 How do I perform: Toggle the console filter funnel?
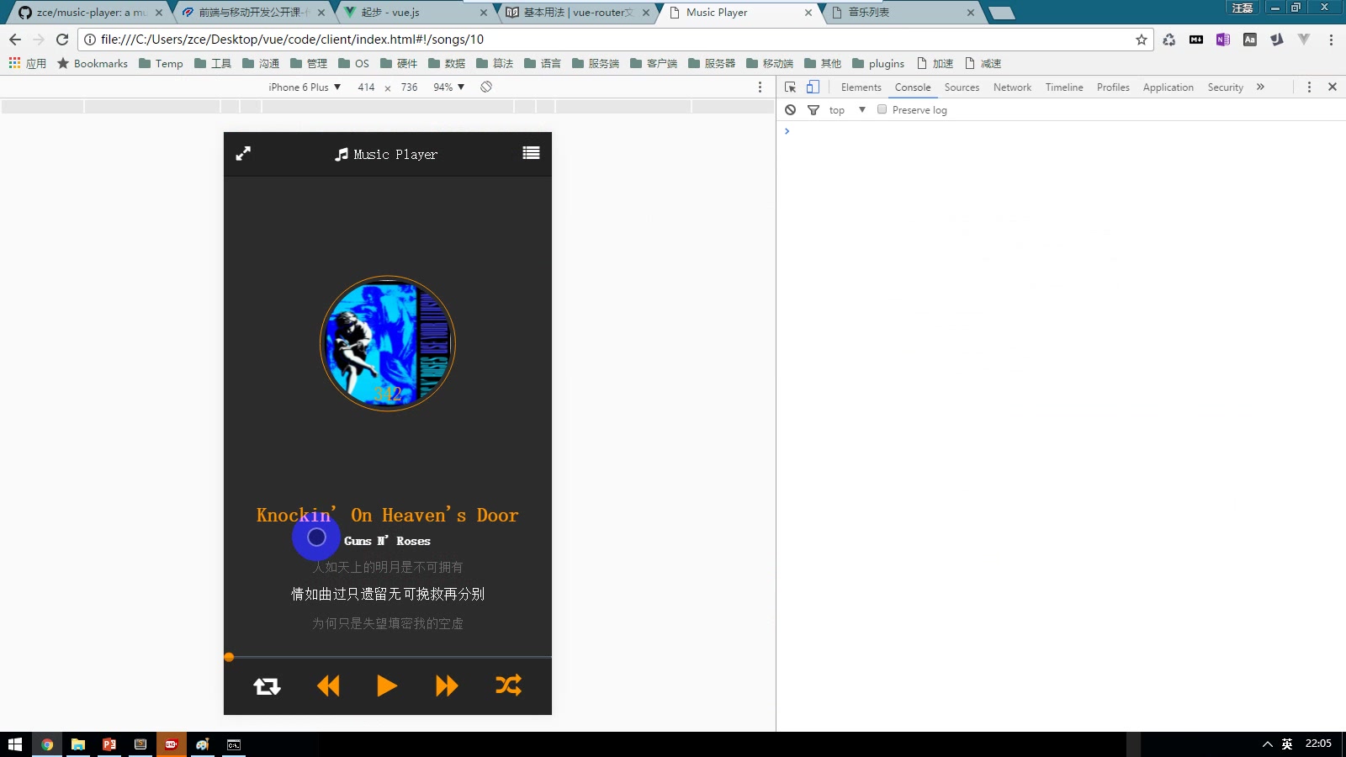tap(813, 109)
